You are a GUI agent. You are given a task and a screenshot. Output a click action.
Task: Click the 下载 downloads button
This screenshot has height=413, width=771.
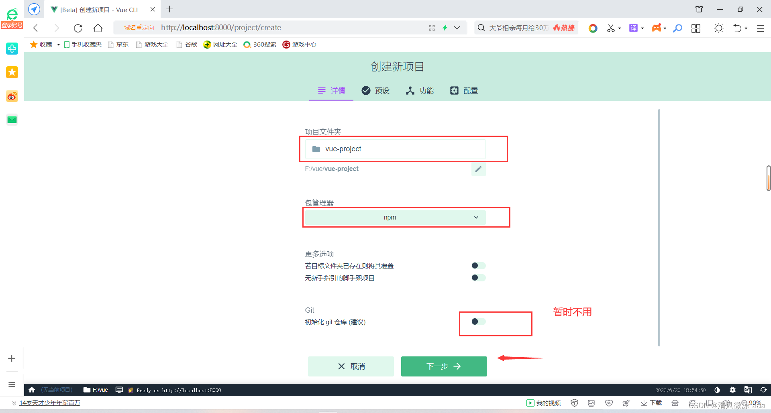pos(651,403)
